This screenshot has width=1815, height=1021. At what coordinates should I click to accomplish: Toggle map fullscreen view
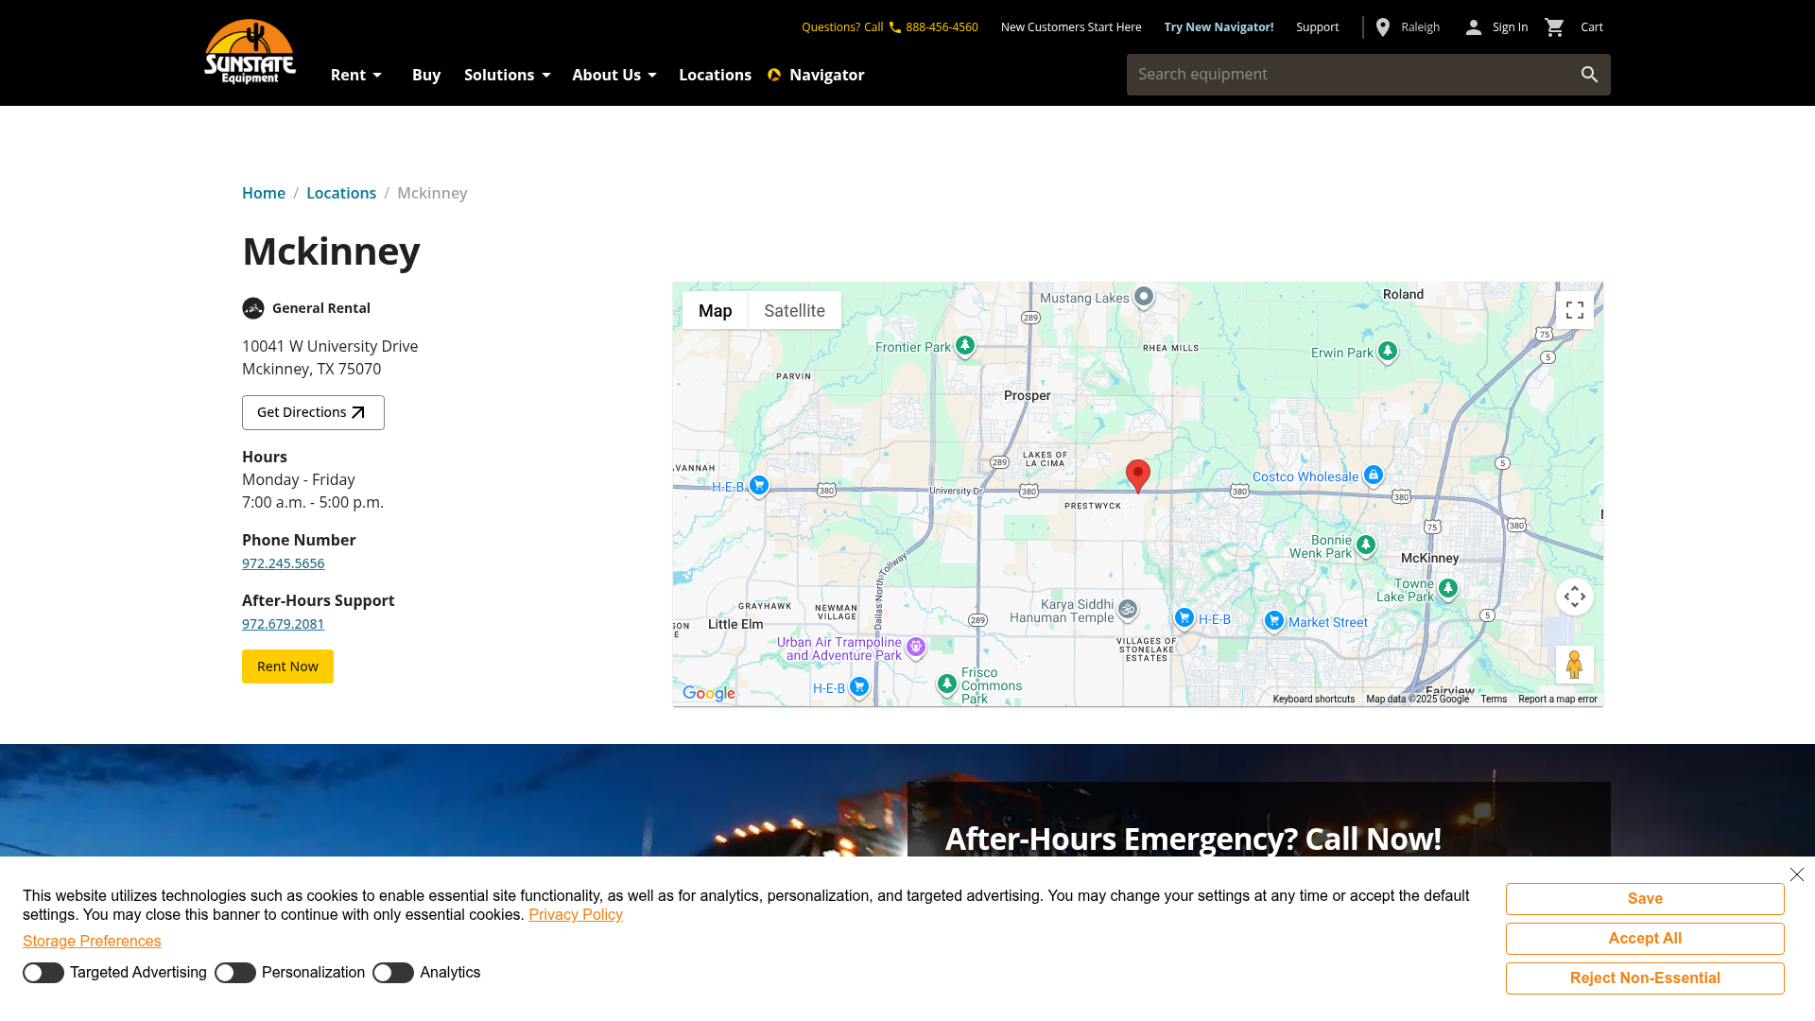(x=1574, y=310)
